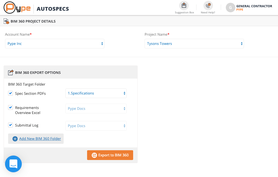The image size is (278, 177).
Task: Uncheck the Spec Section PDFs checkbox
Action: tap(11, 93)
